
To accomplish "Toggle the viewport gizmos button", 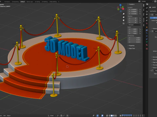I will pos(97,116).
